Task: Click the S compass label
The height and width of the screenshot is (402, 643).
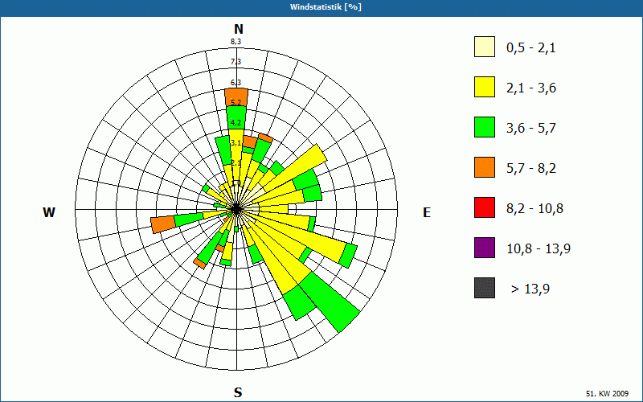Action: coord(238,392)
